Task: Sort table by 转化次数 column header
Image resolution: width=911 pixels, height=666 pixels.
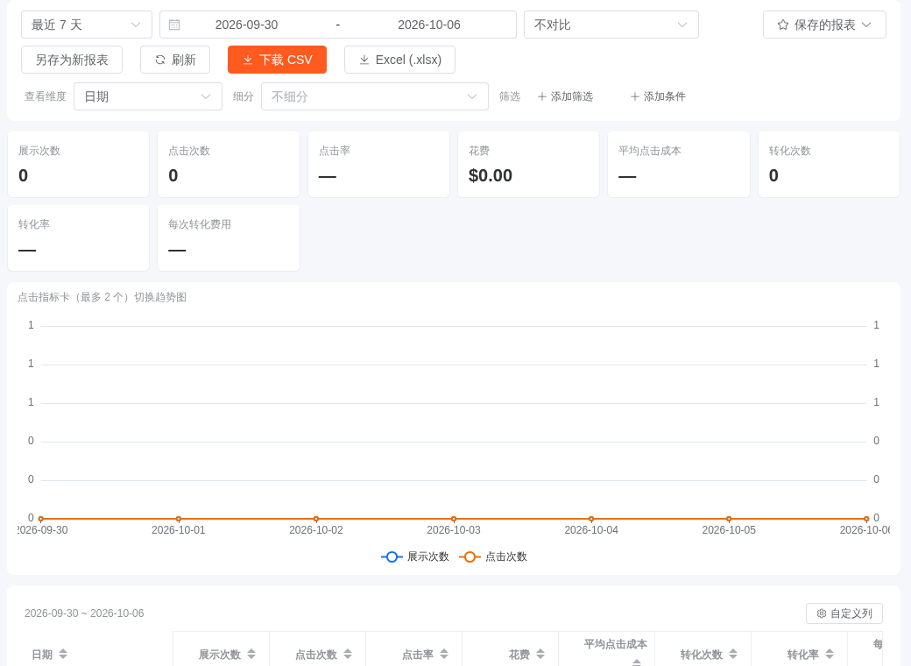Action: 733,655
